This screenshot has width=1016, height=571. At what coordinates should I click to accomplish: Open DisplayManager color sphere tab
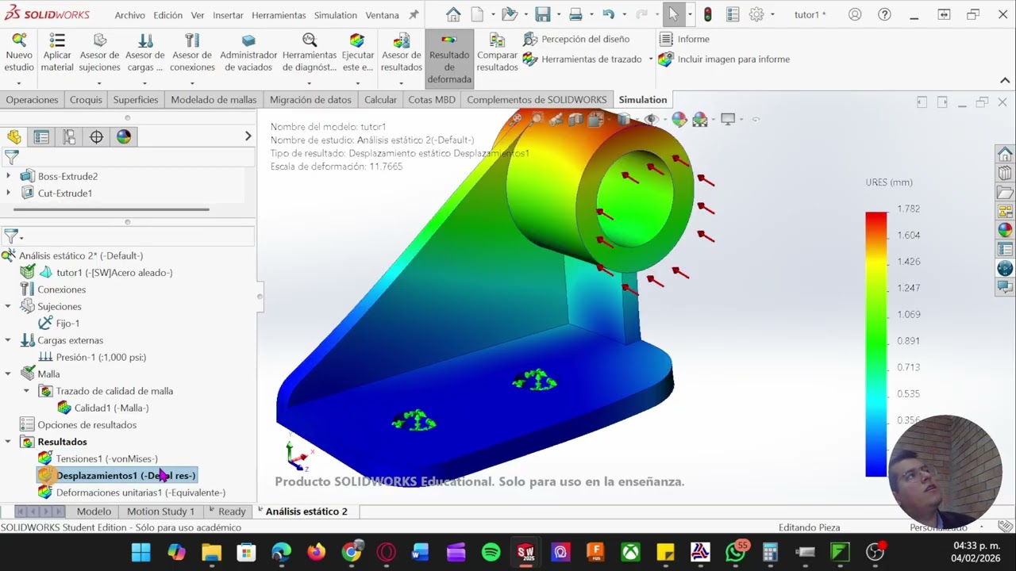(124, 137)
